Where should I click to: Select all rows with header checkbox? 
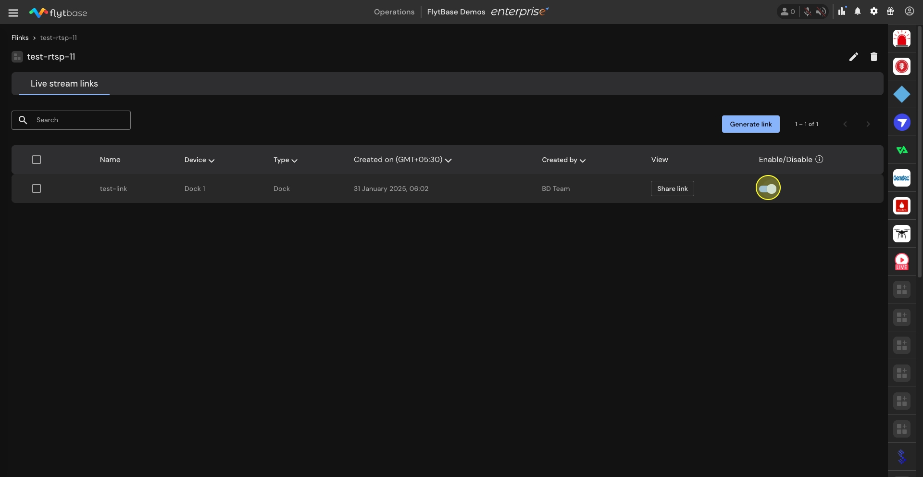37,160
